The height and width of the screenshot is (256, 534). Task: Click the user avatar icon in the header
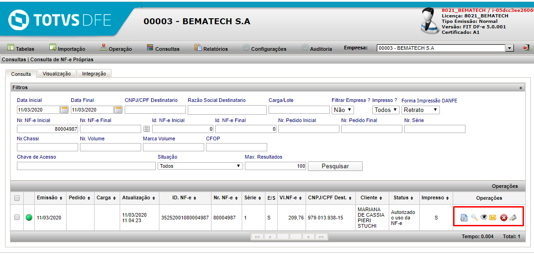click(x=430, y=21)
